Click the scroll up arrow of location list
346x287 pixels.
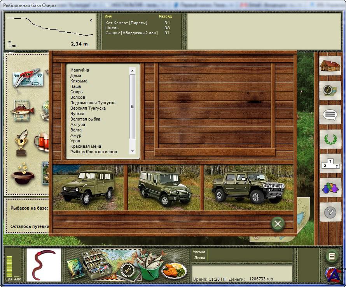[x=132, y=71]
